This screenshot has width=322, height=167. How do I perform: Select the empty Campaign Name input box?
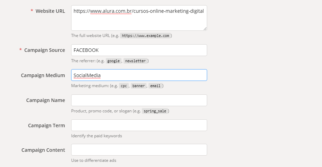click(x=139, y=100)
